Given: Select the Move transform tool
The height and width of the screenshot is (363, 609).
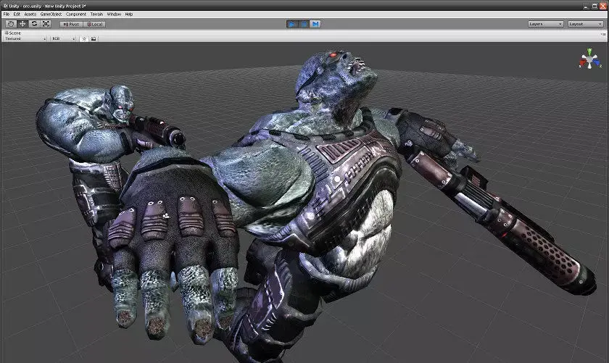Looking at the screenshot, I should (22, 24).
